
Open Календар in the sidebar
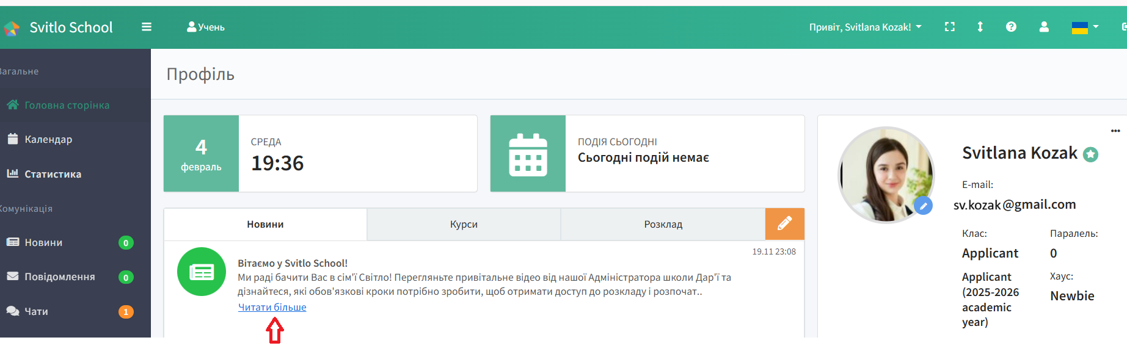[x=48, y=140]
